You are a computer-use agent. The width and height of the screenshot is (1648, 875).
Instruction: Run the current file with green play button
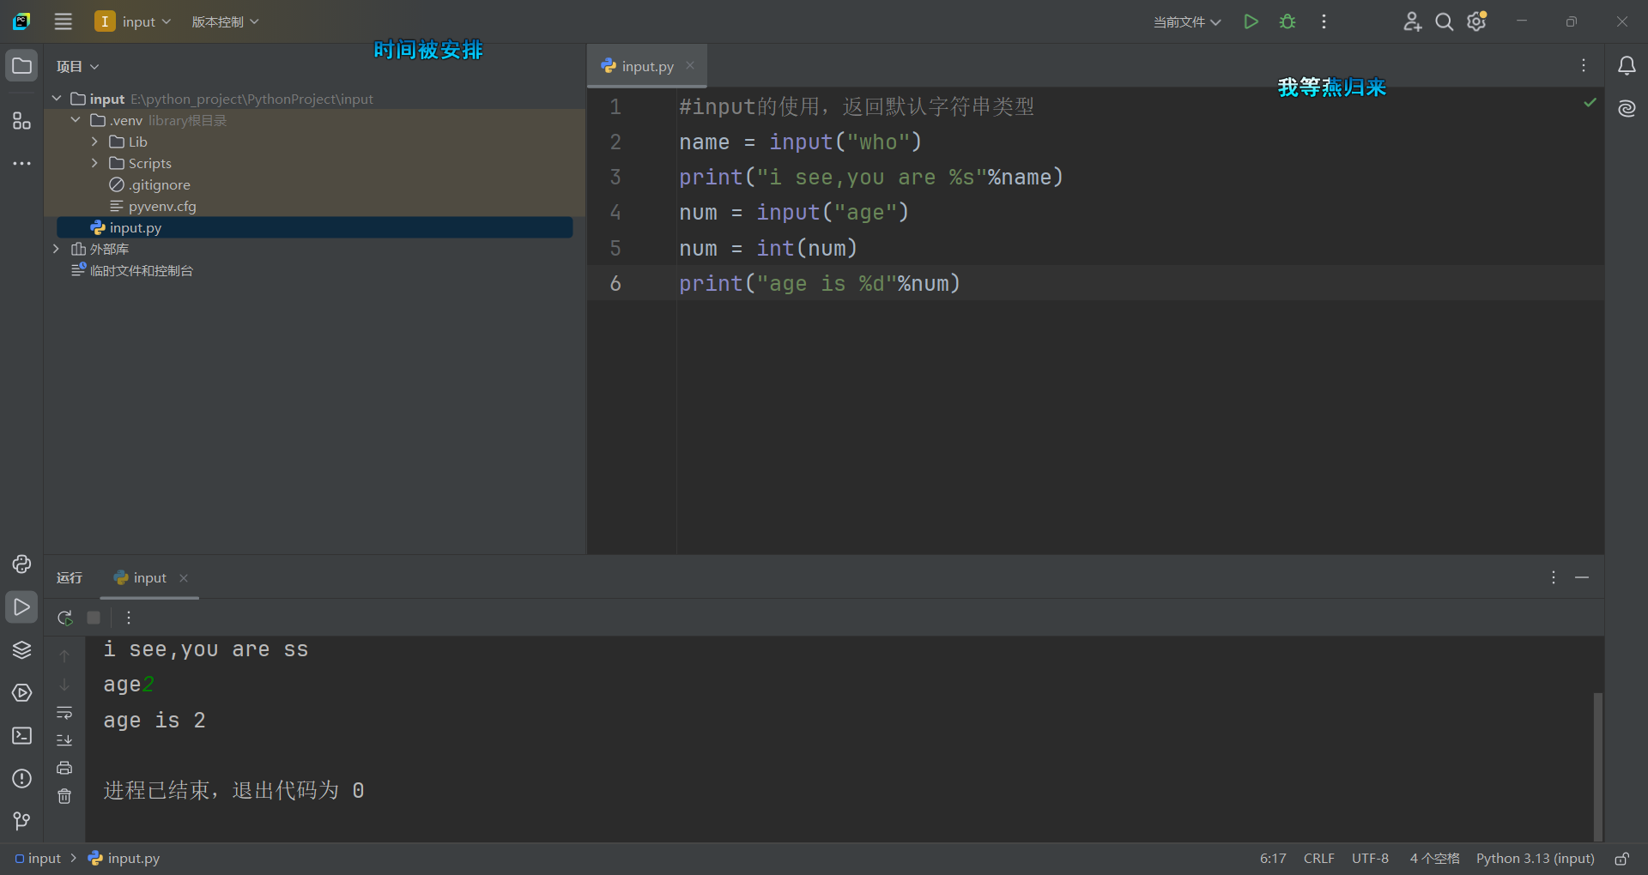pos(1251,21)
